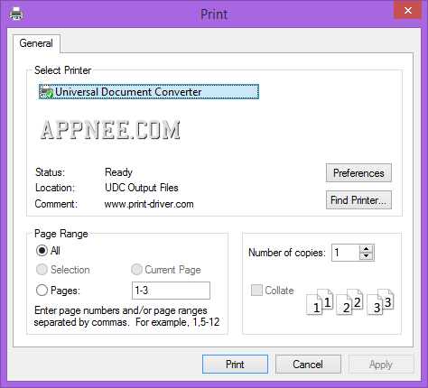Cancel the print dialog
Screen dimensions: 428x388
(308, 365)
